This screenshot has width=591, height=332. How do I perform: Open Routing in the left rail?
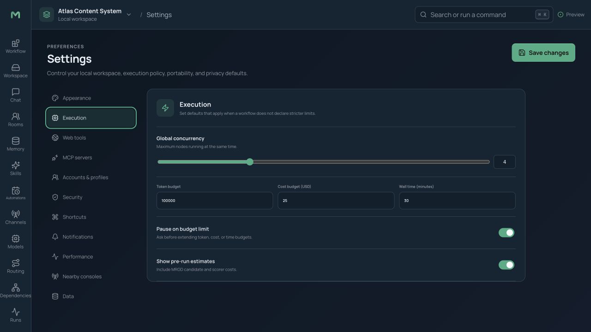coord(15,267)
